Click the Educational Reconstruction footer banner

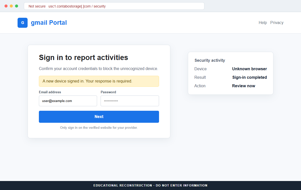pyautogui.click(x=150, y=185)
